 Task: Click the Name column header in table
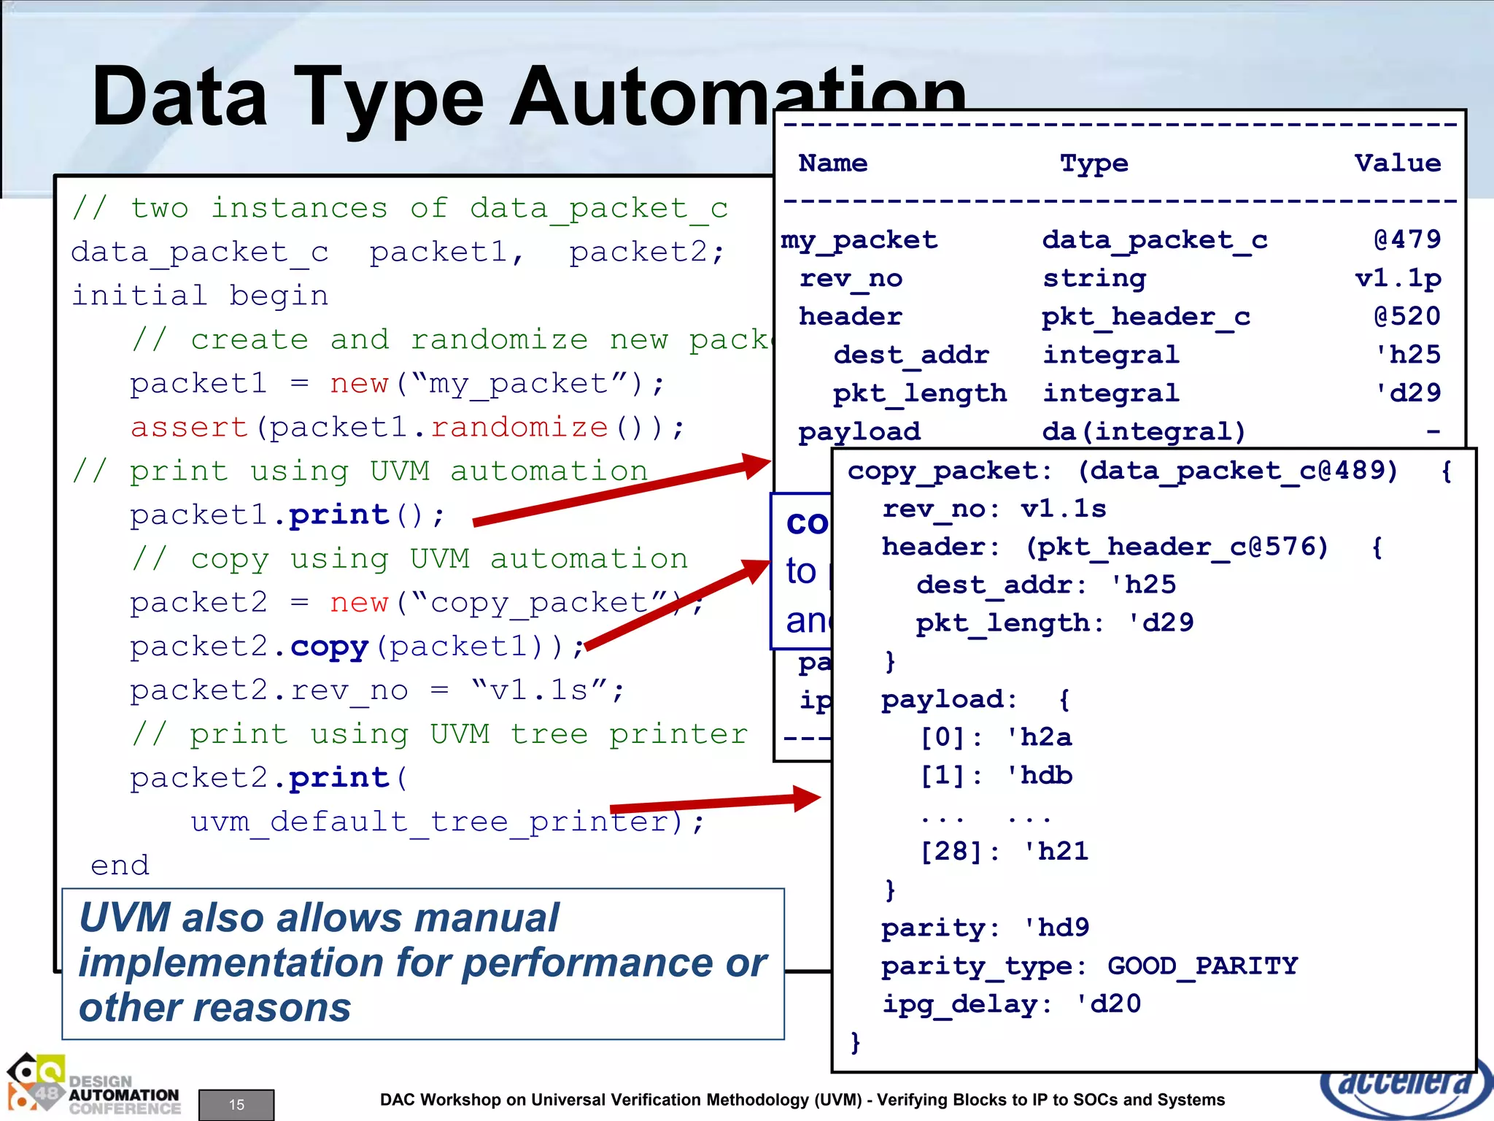(x=832, y=163)
